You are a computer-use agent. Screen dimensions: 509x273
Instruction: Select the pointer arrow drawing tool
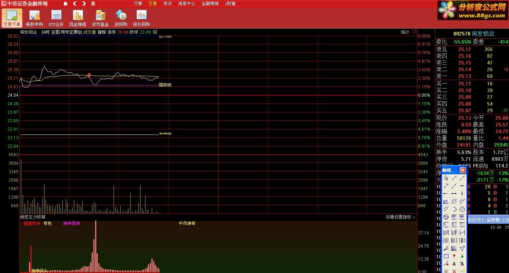pos(446,178)
